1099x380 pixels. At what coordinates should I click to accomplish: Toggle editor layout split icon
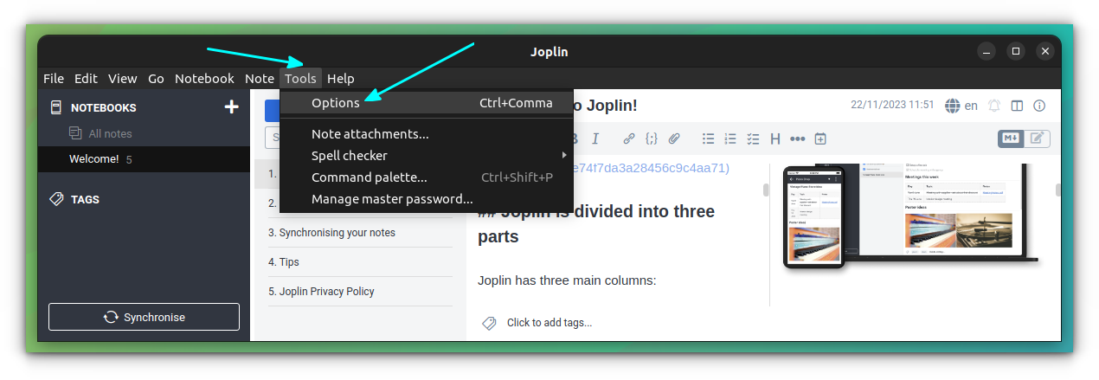point(1017,106)
